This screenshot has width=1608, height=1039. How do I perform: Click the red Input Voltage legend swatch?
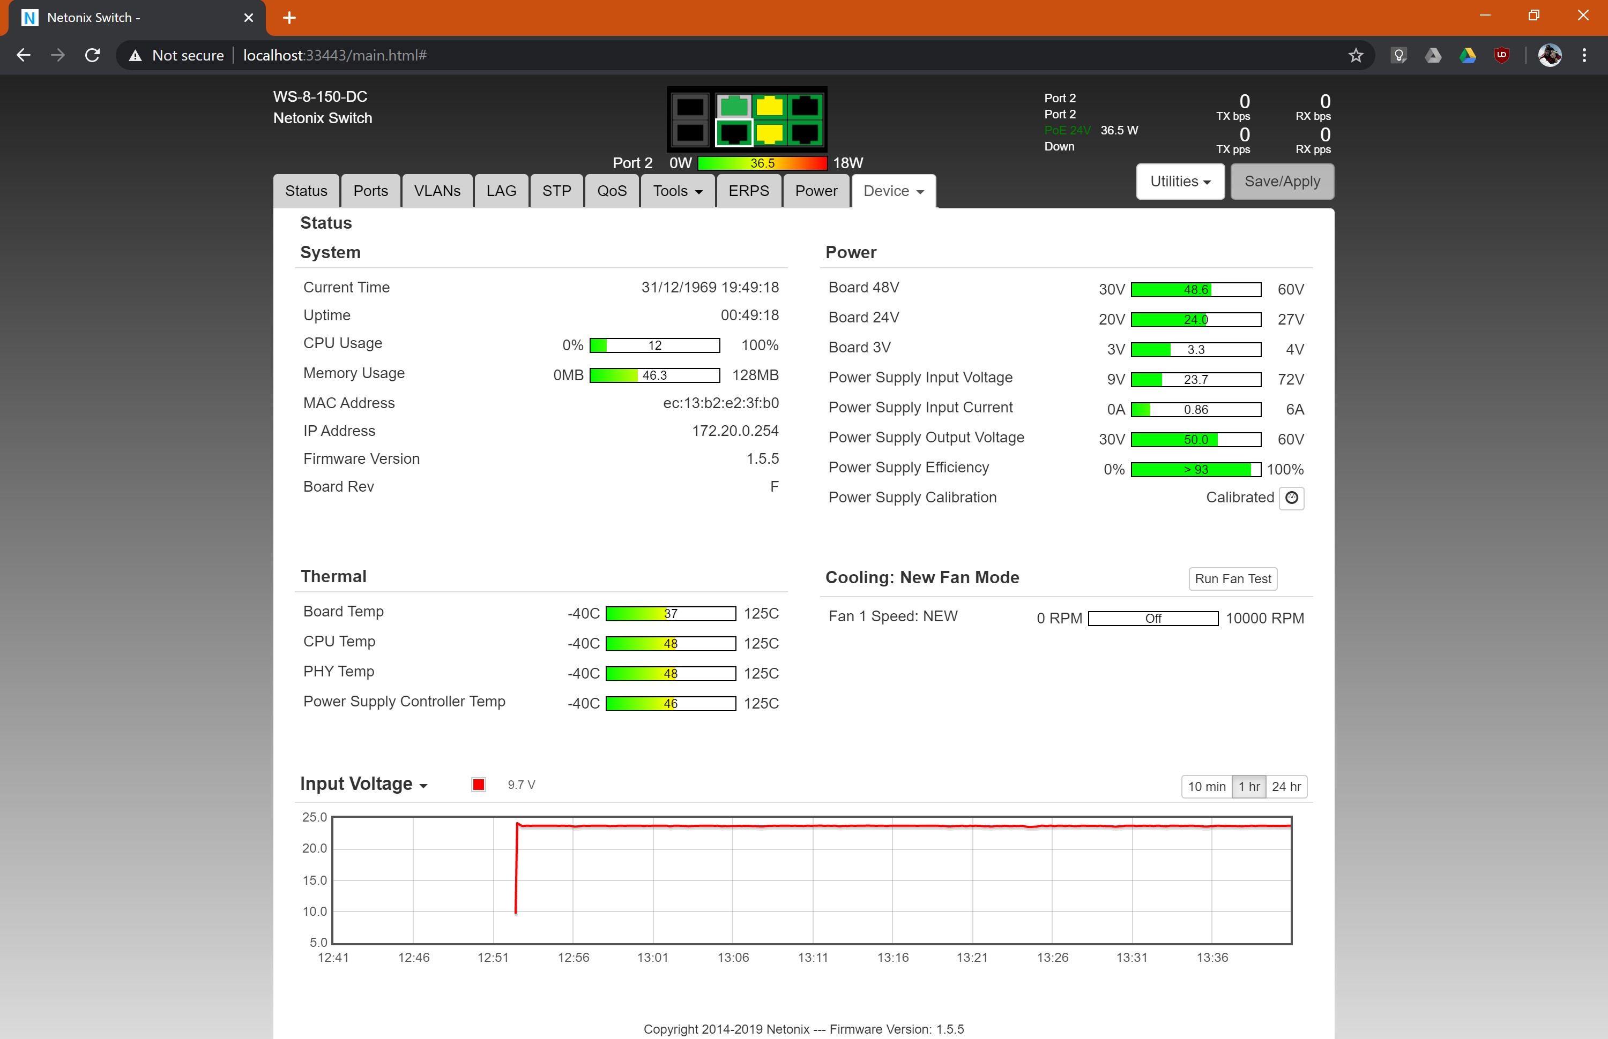coord(479,785)
